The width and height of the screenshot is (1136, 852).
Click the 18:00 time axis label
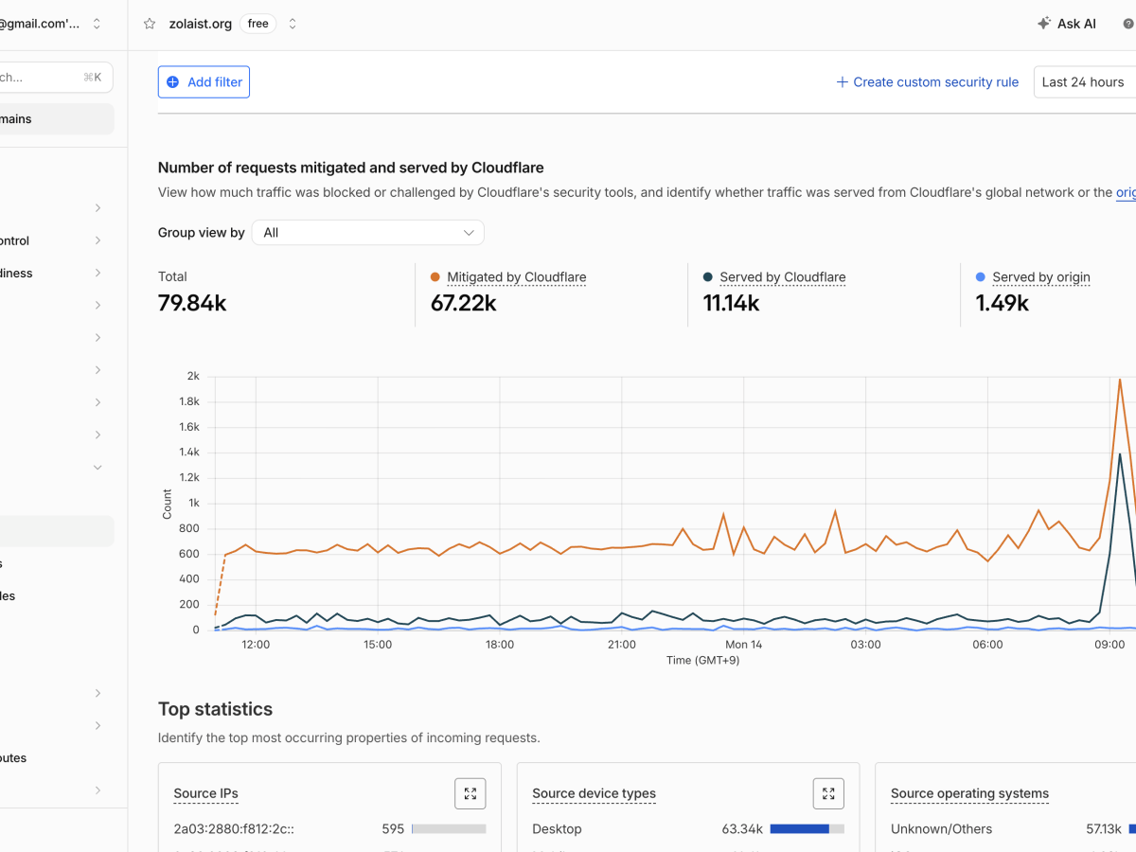(x=500, y=644)
